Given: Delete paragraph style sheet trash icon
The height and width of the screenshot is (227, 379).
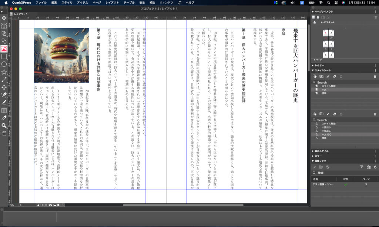Looking at the screenshot, I should click(375, 76).
